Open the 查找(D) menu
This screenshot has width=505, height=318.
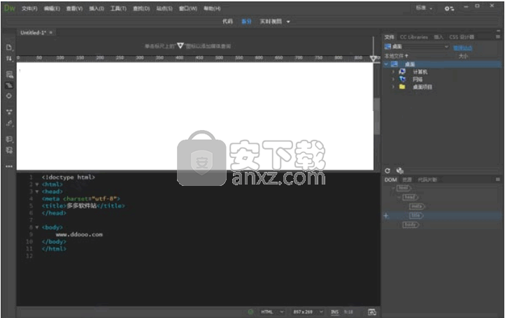coord(141,8)
